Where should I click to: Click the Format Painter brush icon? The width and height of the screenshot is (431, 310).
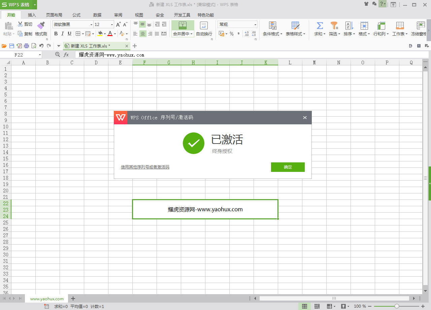coord(41,26)
